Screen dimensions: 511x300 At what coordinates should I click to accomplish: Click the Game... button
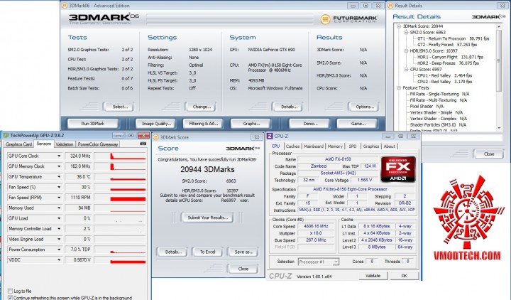pos(358,124)
